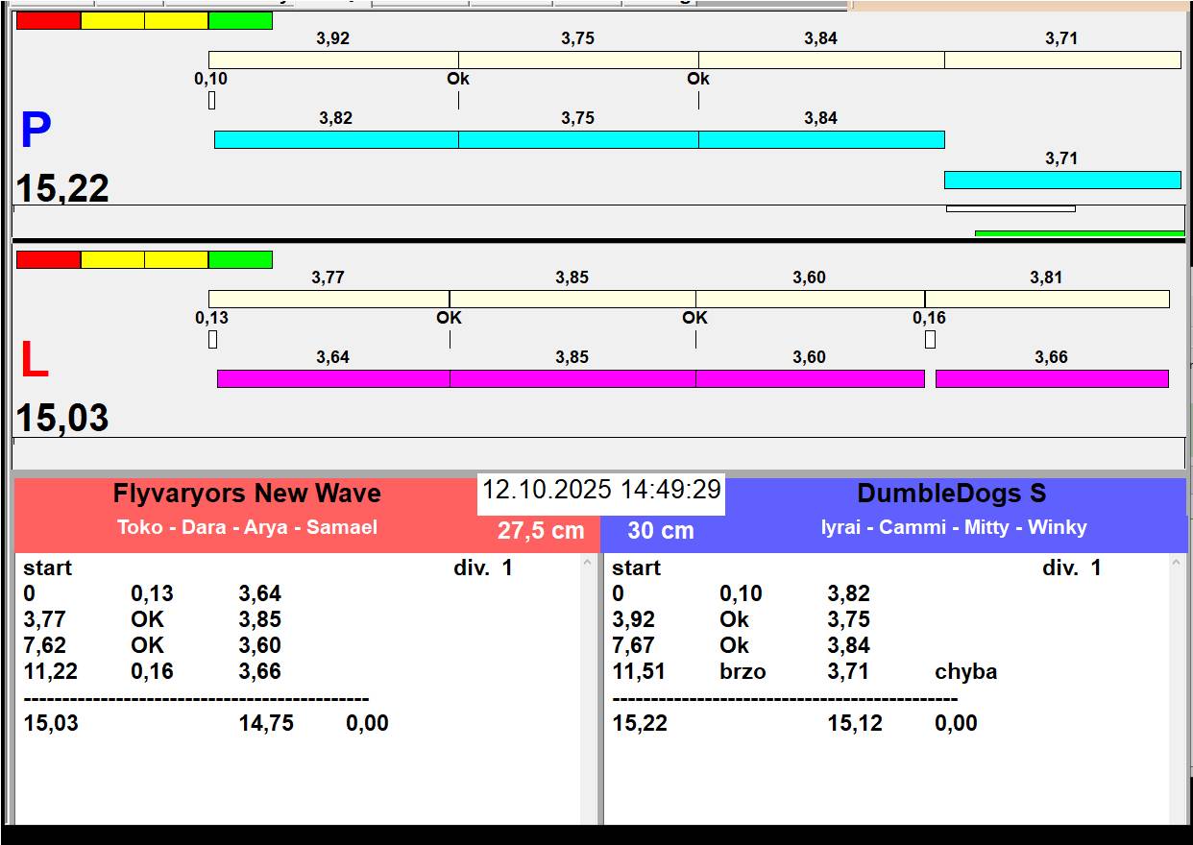Click the value 0,00 in DumbleDogs results
This screenshot has height=845, width=1193.
(956, 723)
